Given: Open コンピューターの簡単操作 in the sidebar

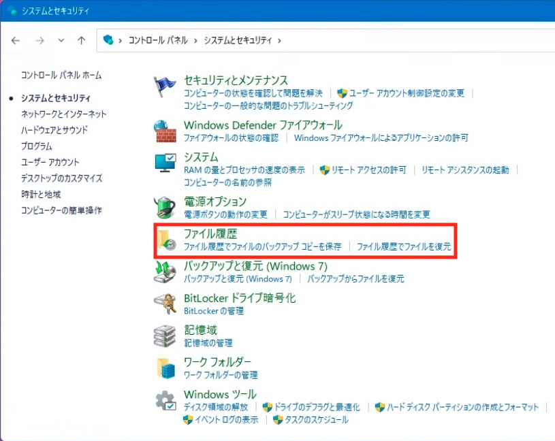Looking at the screenshot, I should pos(61,210).
